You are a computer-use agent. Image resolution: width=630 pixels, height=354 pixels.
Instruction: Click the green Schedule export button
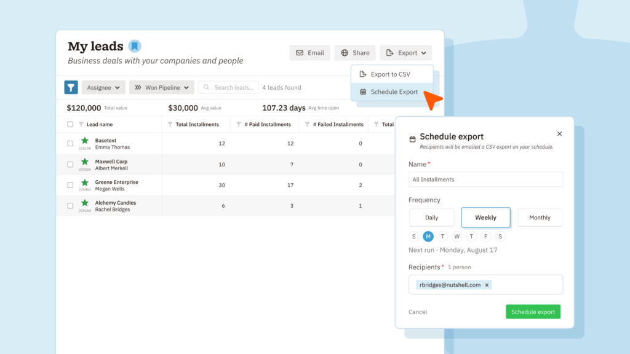coord(533,312)
